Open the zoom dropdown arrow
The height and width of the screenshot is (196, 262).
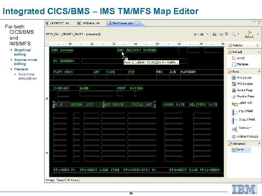point(238,34)
